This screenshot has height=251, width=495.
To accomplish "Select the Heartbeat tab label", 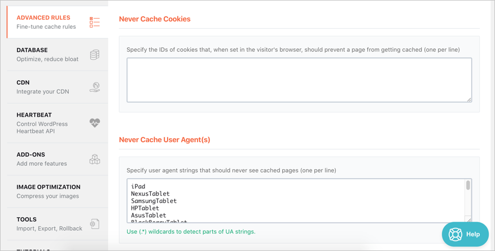I will 34,115.
